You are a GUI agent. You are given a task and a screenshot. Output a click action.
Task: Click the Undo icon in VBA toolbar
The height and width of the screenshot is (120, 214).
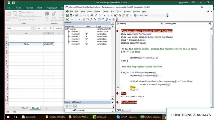click(x=96, y=15)
